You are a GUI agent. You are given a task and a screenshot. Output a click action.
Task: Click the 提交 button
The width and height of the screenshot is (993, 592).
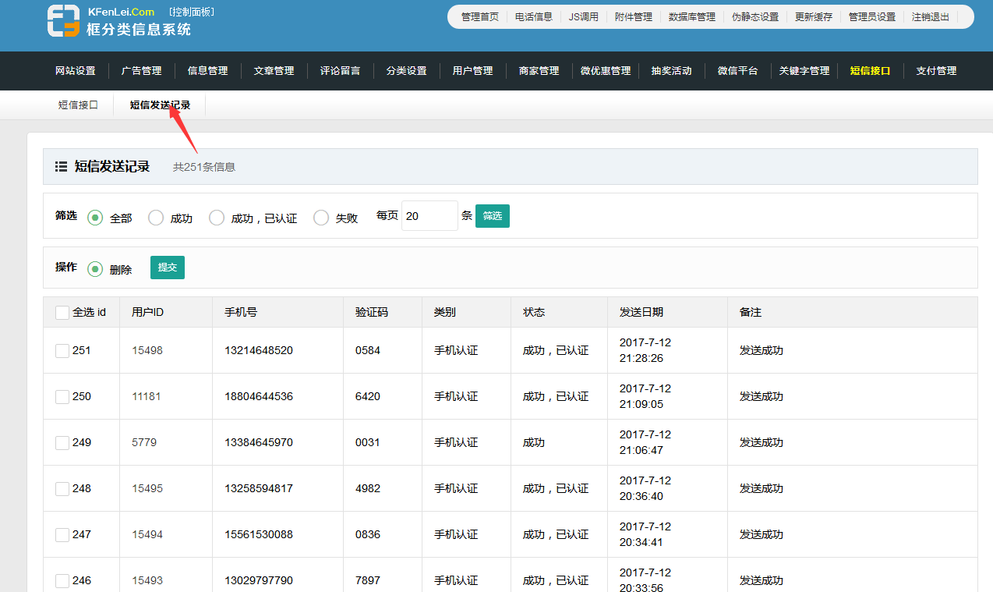(167, 268)
